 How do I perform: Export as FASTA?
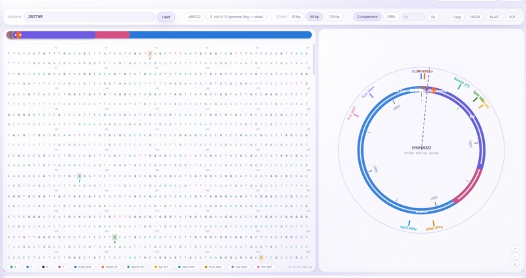click(475, 17)
